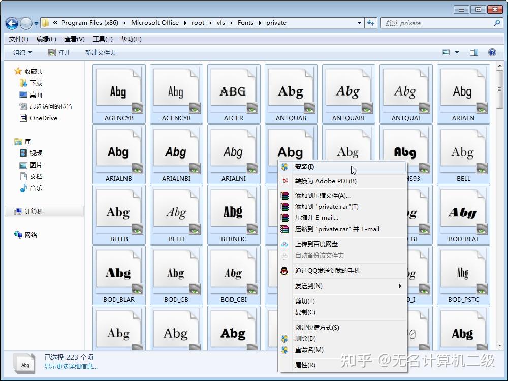Choose 复制(C) from the context menu
Image resolution: width=508 pixels, height=381 pixels.
(x=342, y=312)
